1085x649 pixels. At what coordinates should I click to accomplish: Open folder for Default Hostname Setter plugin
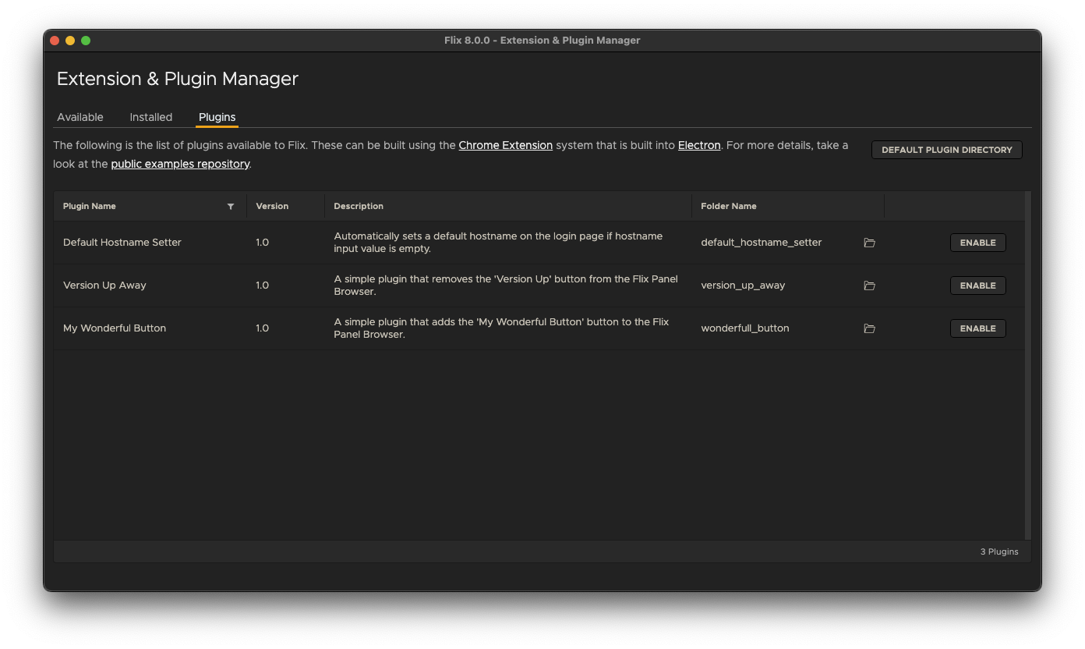[x=869, y=243]
